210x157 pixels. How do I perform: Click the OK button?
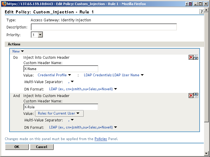point(17,147)
